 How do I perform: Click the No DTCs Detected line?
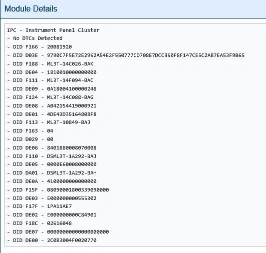pos(35,38)
